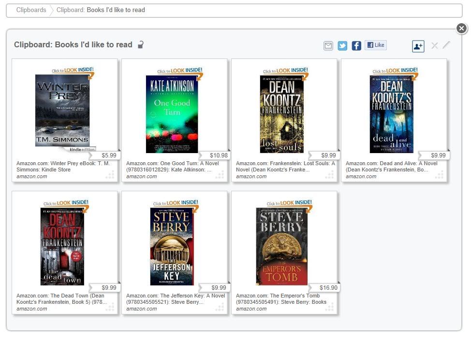Click the $16.90 price tag on Emperor's Tomb
471x340 pixels.
click(328, 287)
